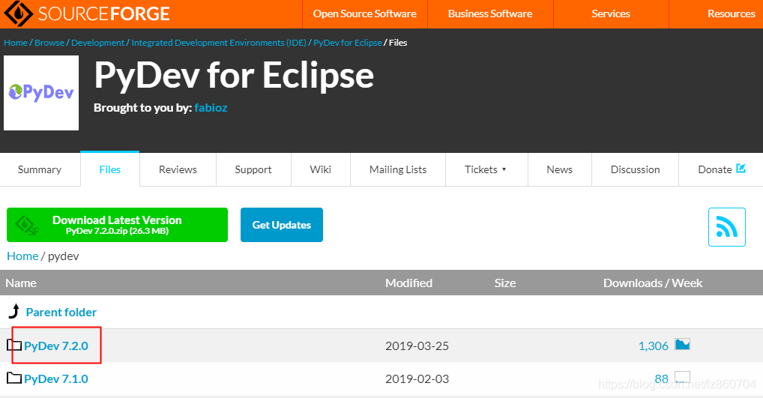Open the Open Source Software menu
The image size is (763, 398).
[x=364, y=13]
